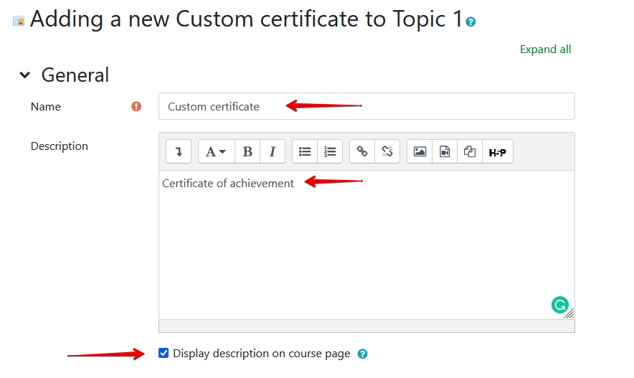Click the Expand all link

tap(545, 49)
